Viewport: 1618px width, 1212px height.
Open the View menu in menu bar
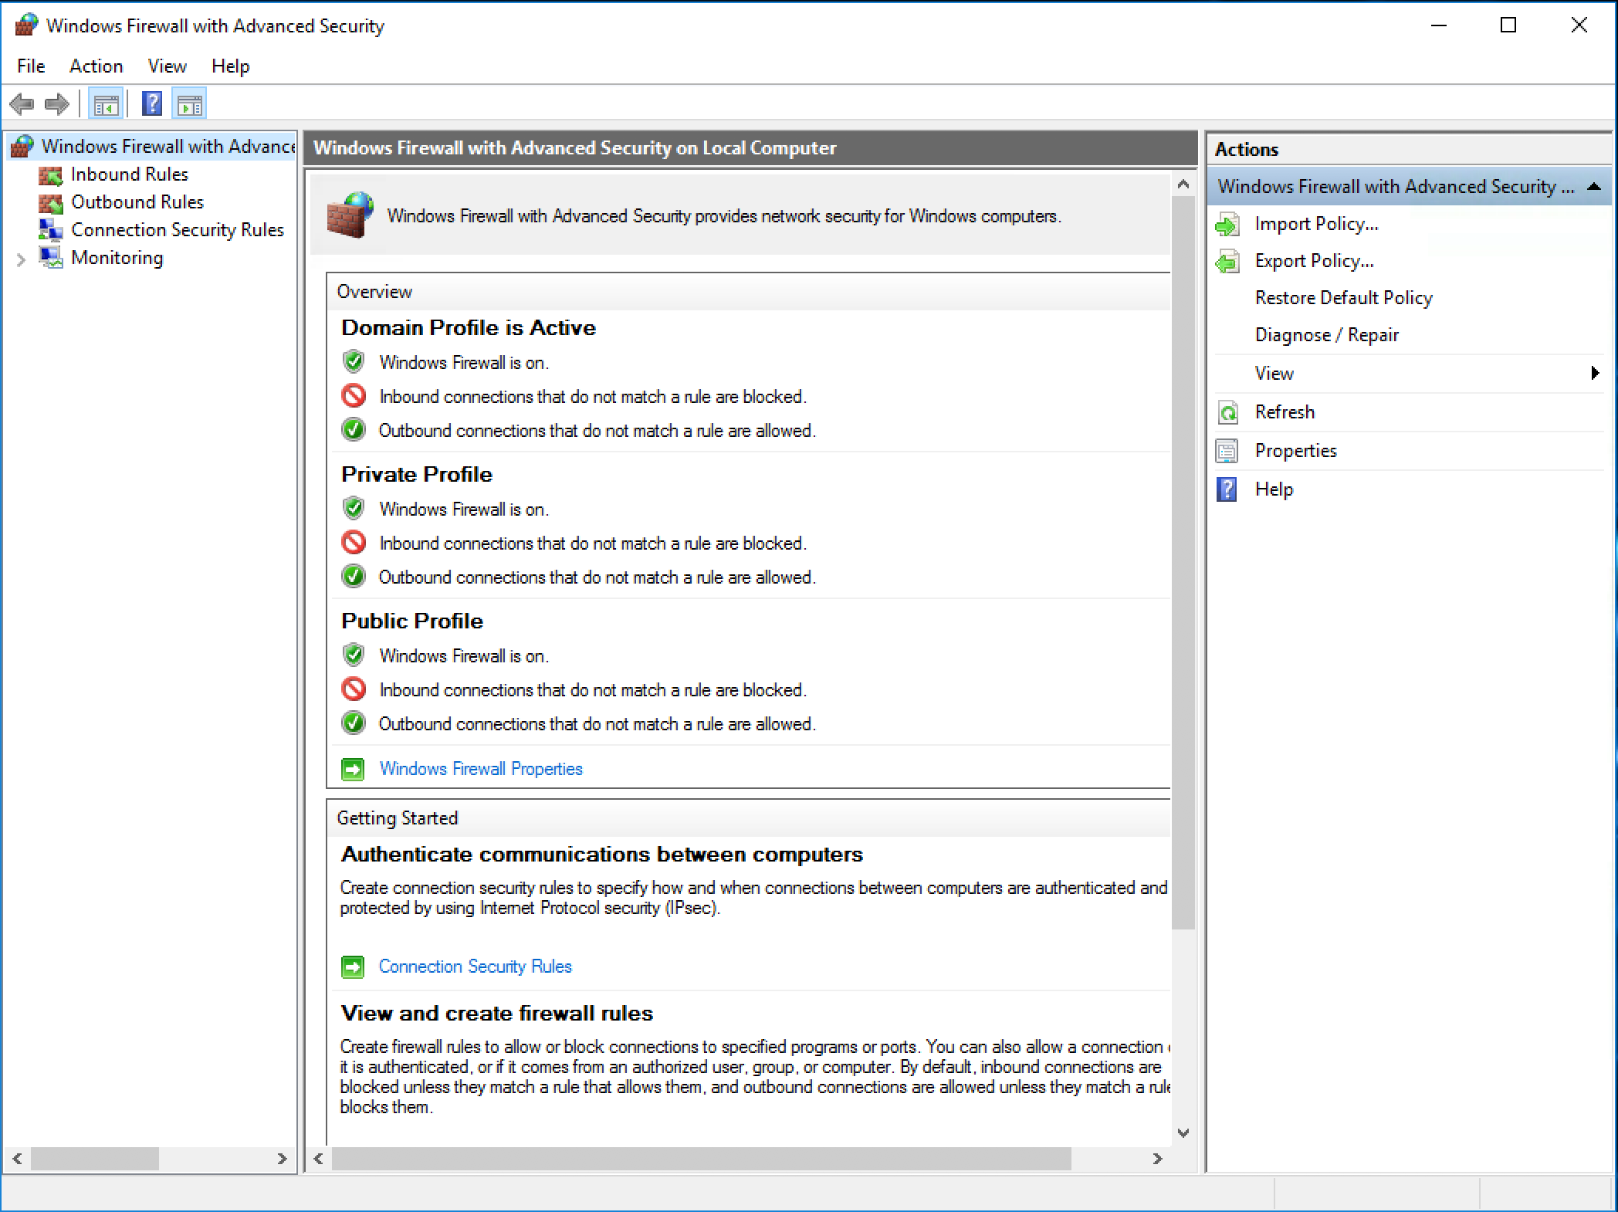coord(167,66)
